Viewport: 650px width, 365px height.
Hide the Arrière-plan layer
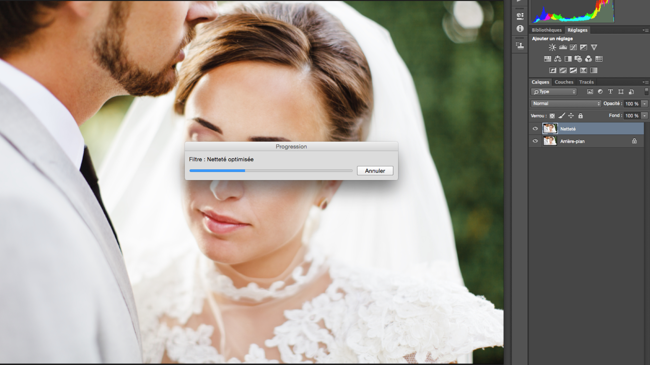(535, 141)
